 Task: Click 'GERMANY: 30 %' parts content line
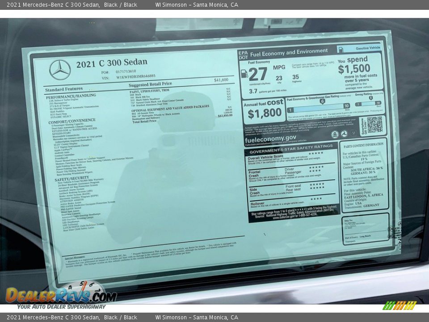pyautogui.click(x=363, y=173)
